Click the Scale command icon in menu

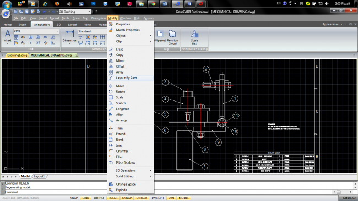click(x=111, y=97)
